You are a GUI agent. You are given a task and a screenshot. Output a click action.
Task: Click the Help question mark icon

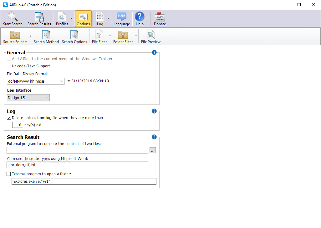pyautogui.click(x=140, y=17)
